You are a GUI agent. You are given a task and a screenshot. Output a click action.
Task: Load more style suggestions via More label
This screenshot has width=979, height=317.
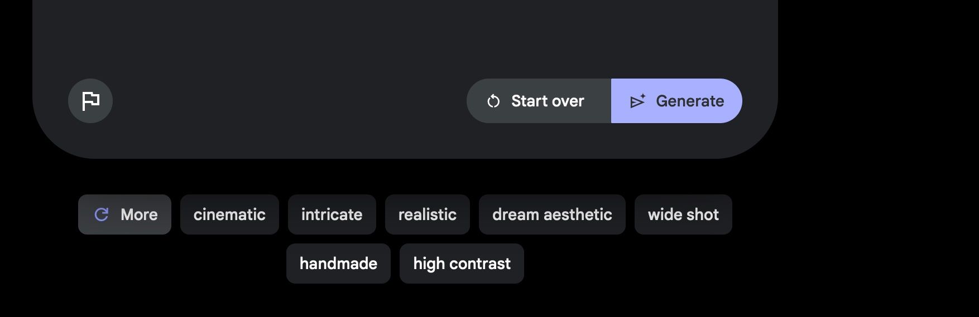139,214
